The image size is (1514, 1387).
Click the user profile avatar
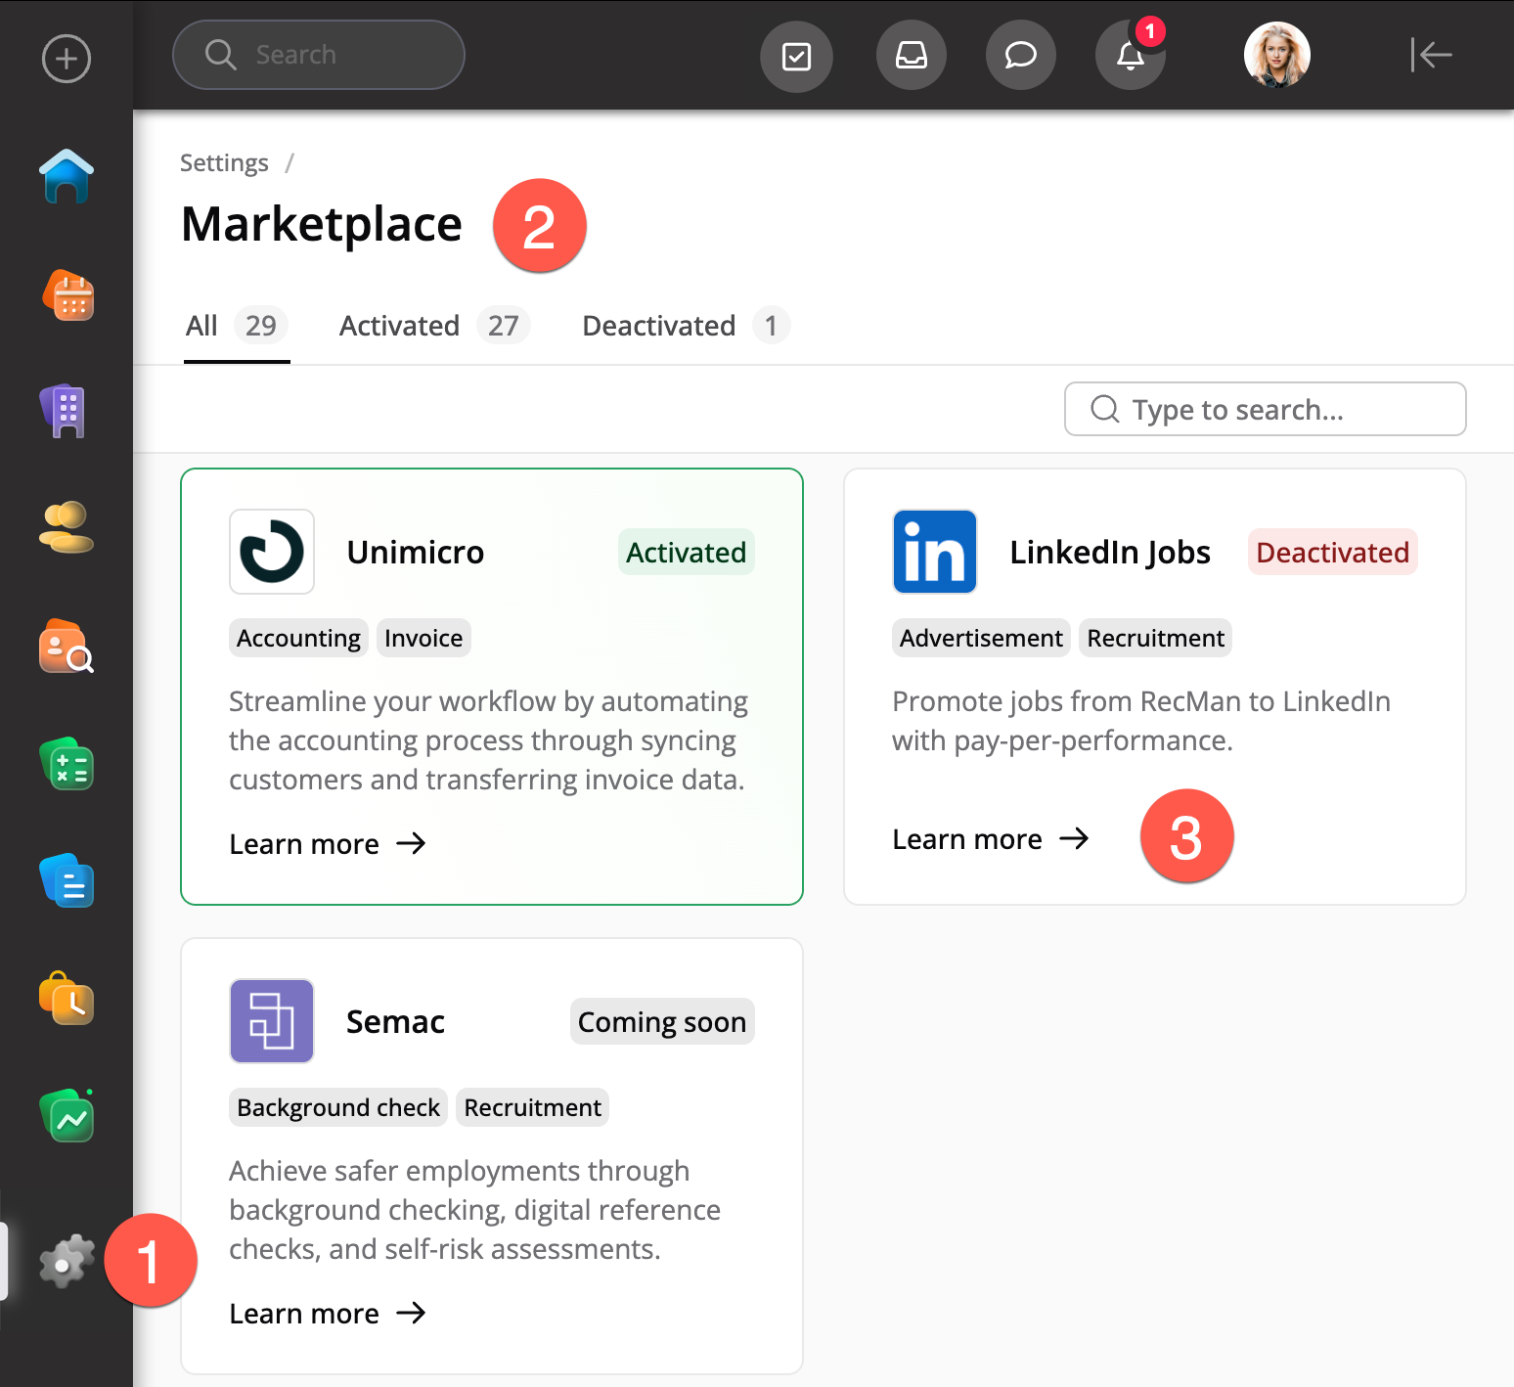tap(1276, 56)
